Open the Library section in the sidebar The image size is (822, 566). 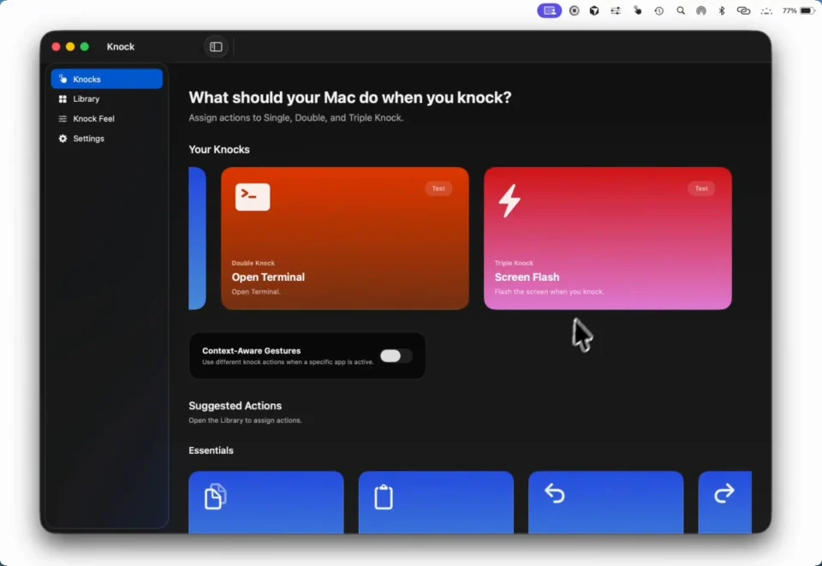106,99
